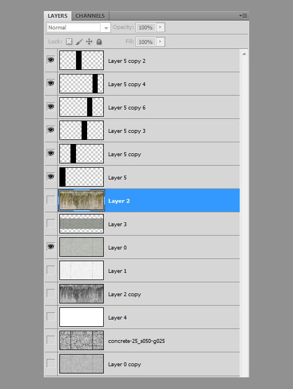Click the lock transparent pixels icon
293x389 pixels.
[x=69, y=42]
